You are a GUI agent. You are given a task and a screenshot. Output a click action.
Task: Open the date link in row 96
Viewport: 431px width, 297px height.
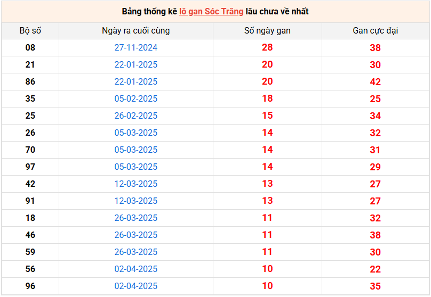136,286
